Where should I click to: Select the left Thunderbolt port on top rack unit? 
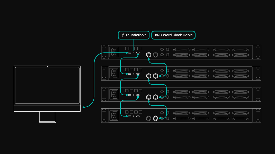[130, 53]
